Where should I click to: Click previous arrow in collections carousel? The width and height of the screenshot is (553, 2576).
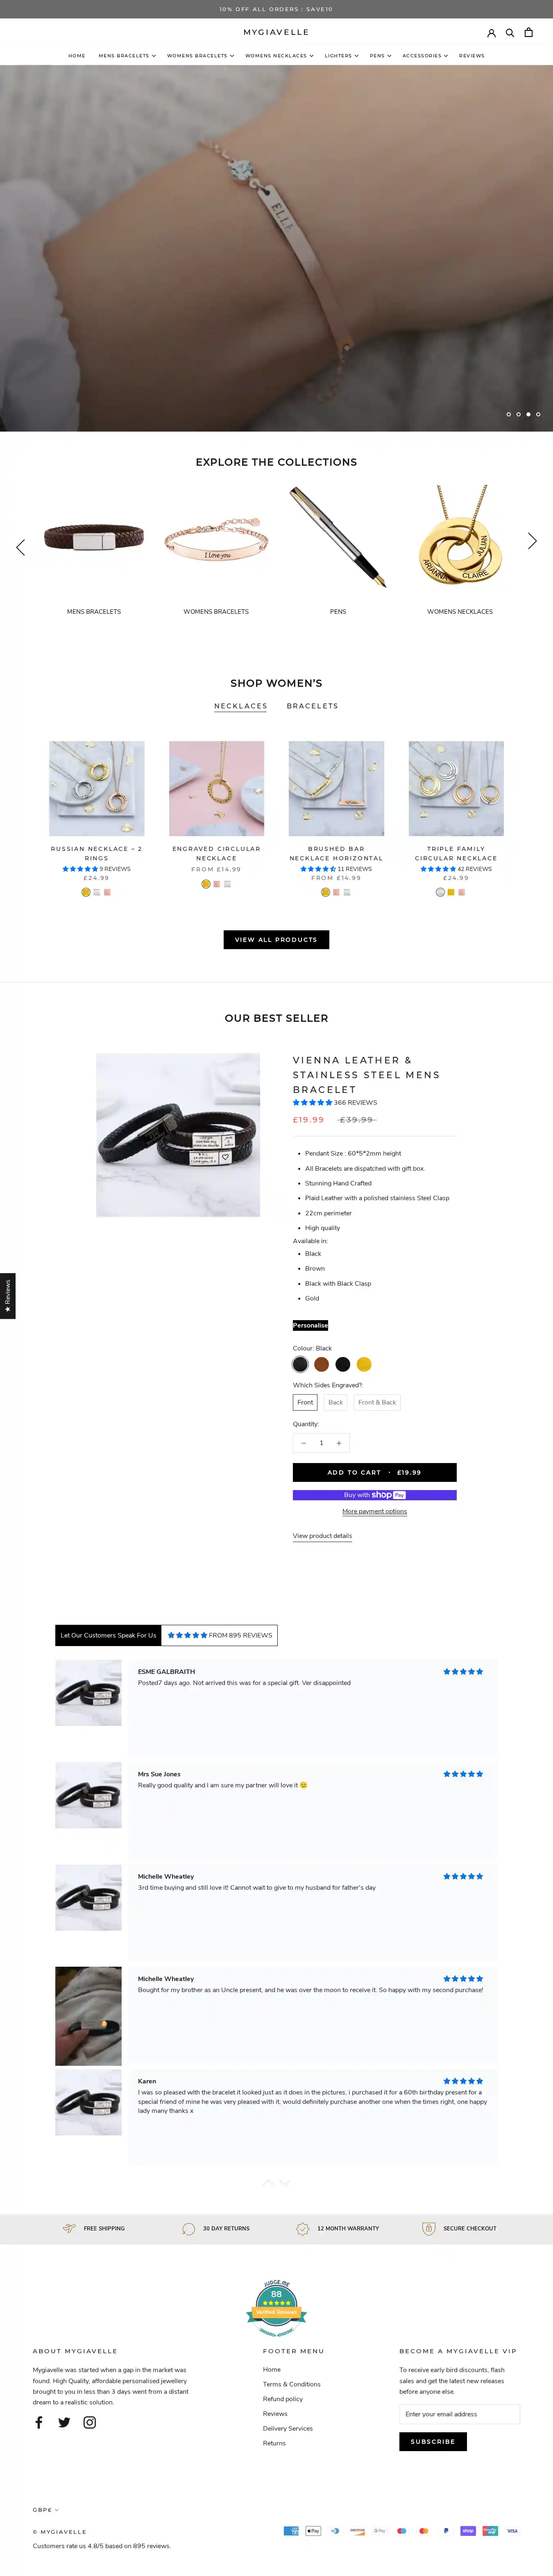20,547
